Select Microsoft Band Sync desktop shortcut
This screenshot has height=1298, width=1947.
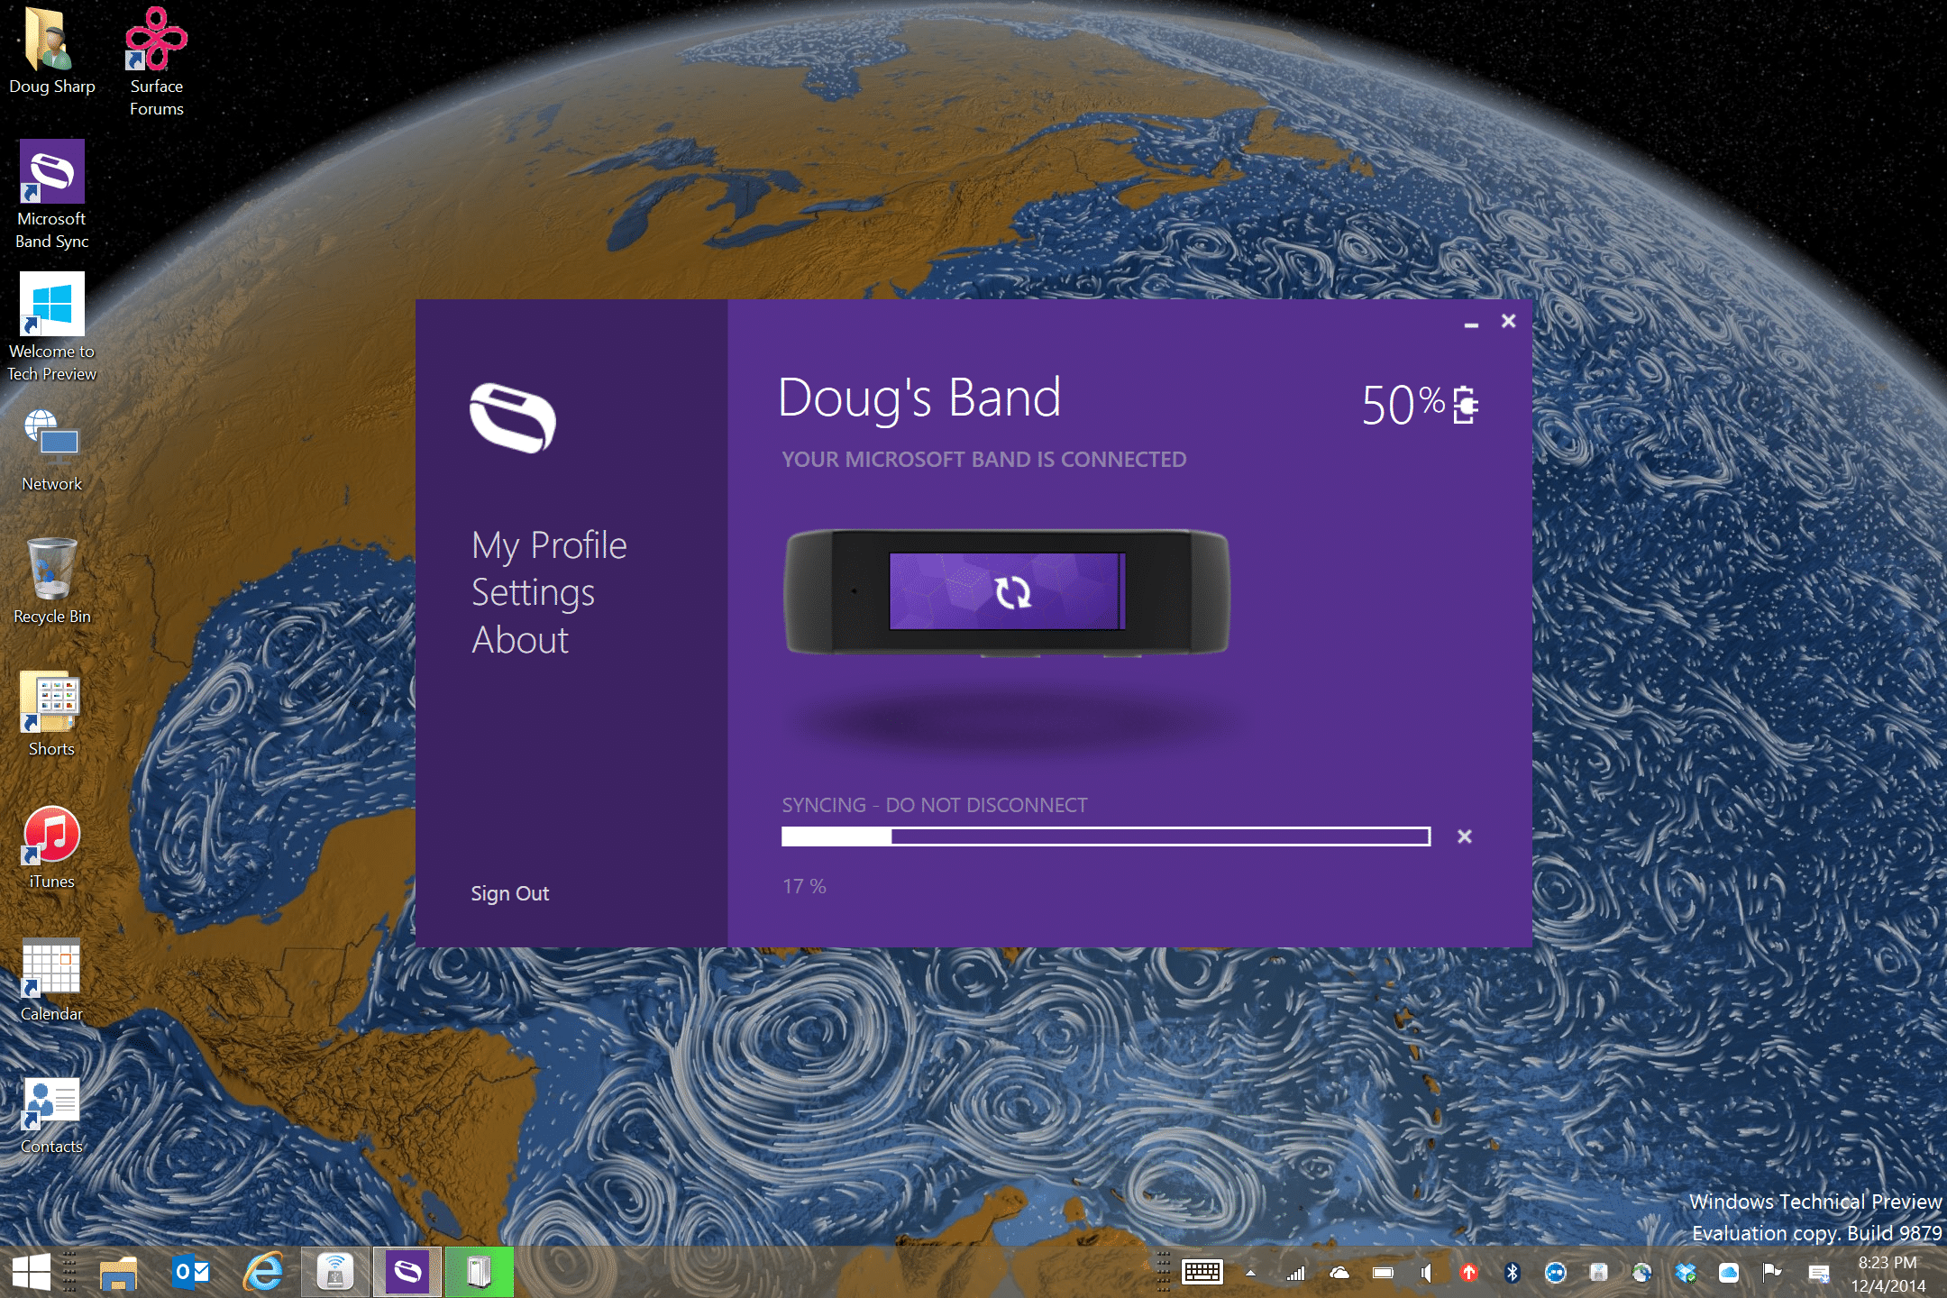tap(51, 196)
